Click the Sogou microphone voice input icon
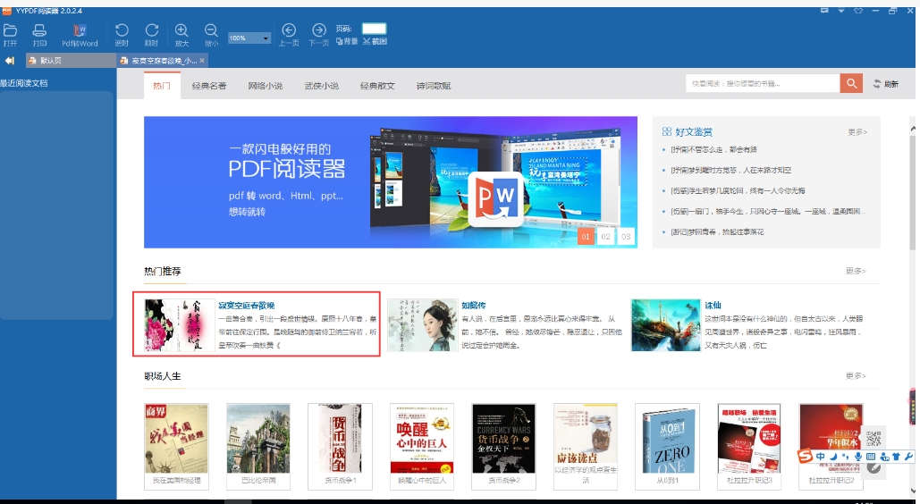 (x=857, y=457)
